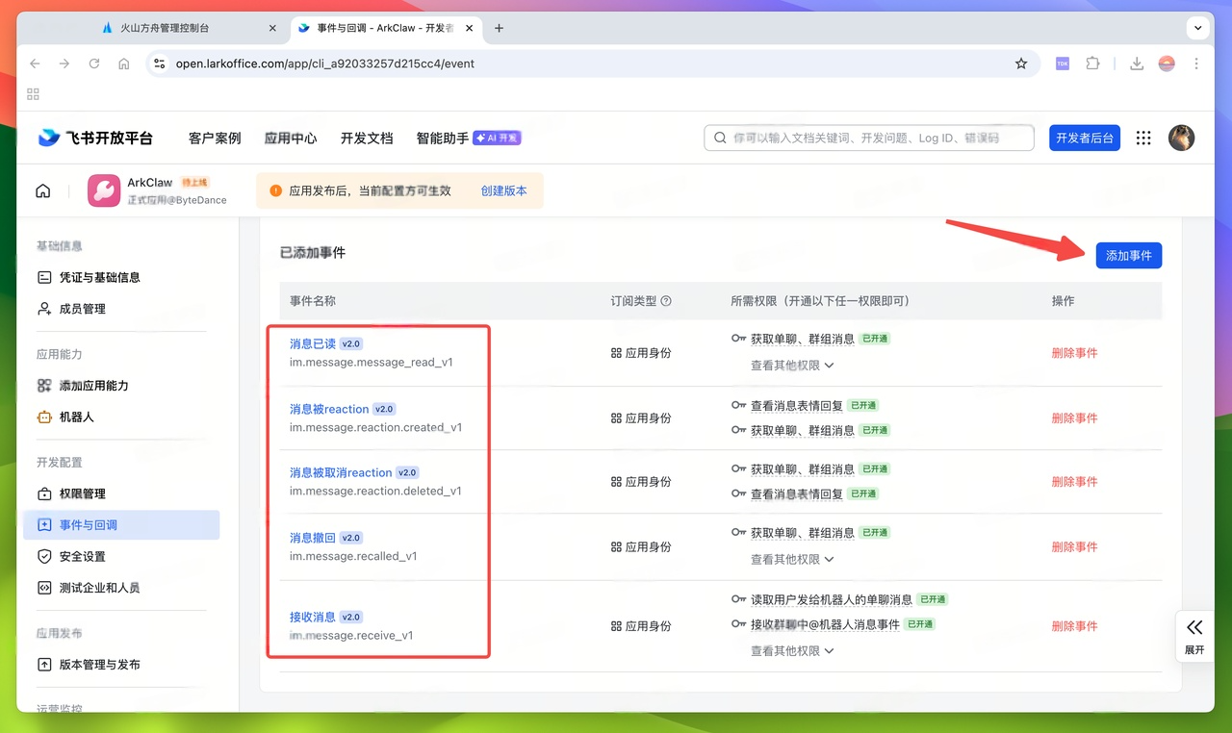The image size is (1232, 733).
Task: Click the browser downloads icon
Action: coord(1136,63)
